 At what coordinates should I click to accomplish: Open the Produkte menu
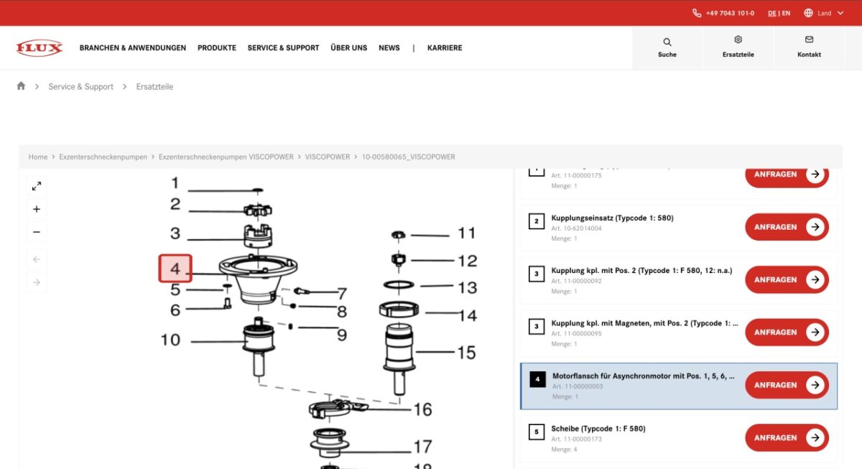coord(217,48)
